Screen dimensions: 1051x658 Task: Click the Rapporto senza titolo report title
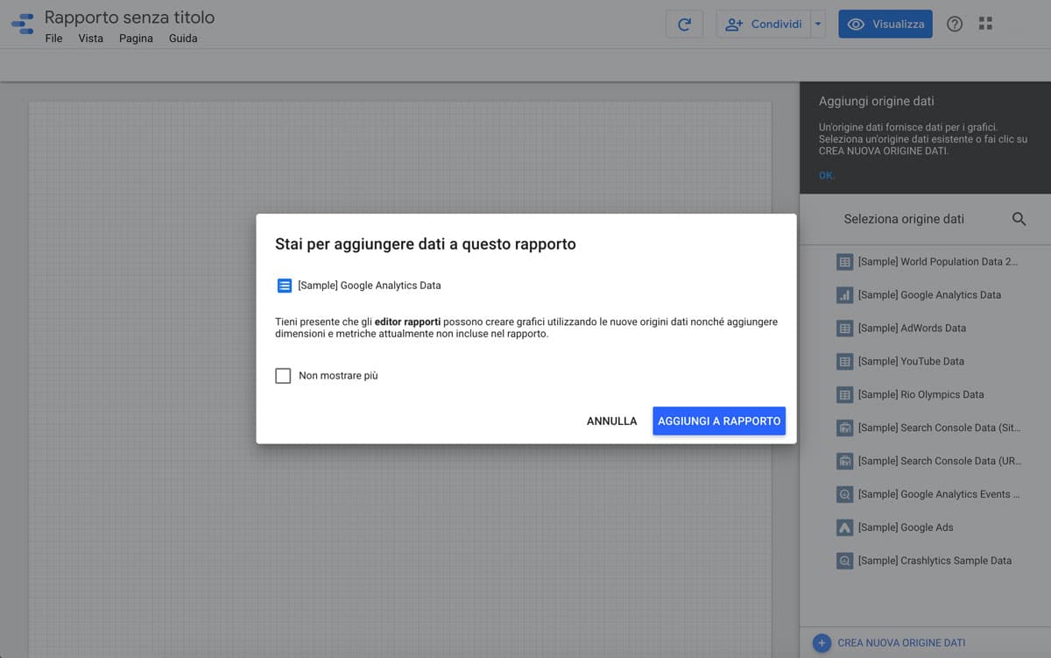coord(130,18)
